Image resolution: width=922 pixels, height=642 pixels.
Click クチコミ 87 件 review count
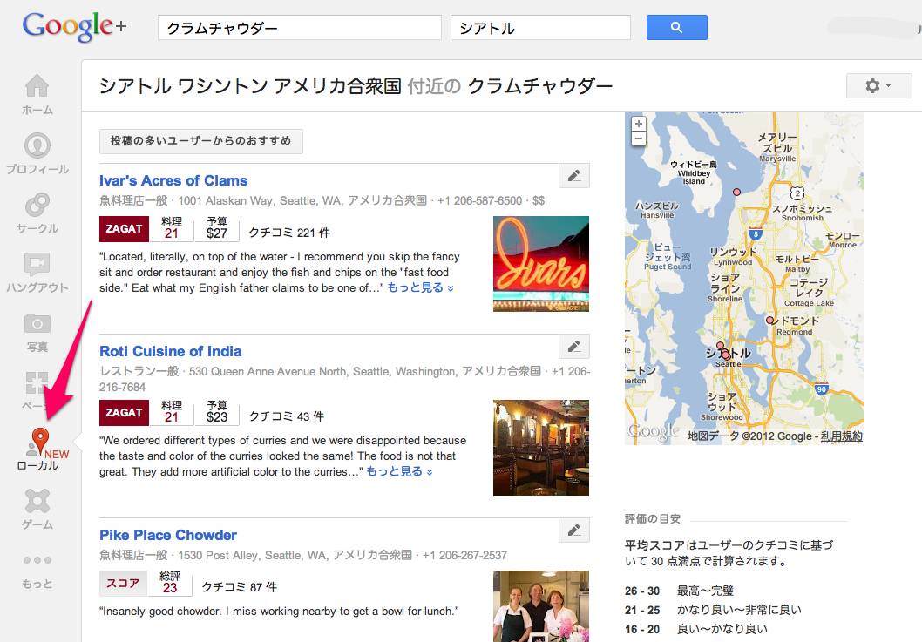click(240, 587)
